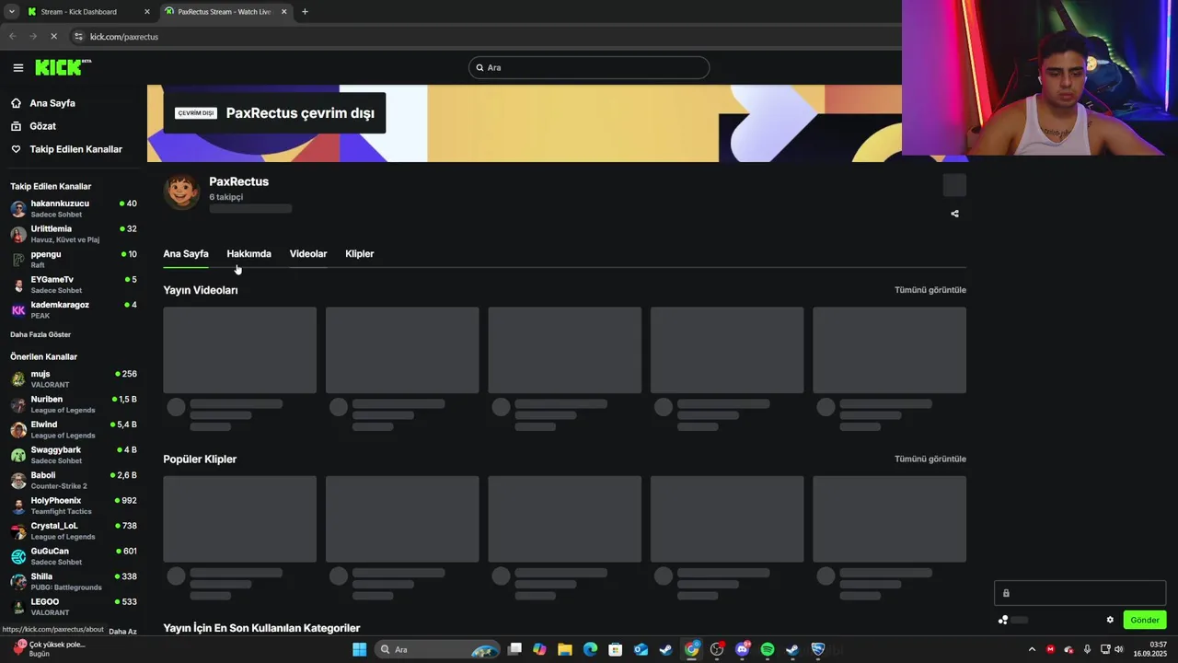Collapse list with Daha Az
This screenshot has width=1178, height=663.
click(x=122, y=632)
